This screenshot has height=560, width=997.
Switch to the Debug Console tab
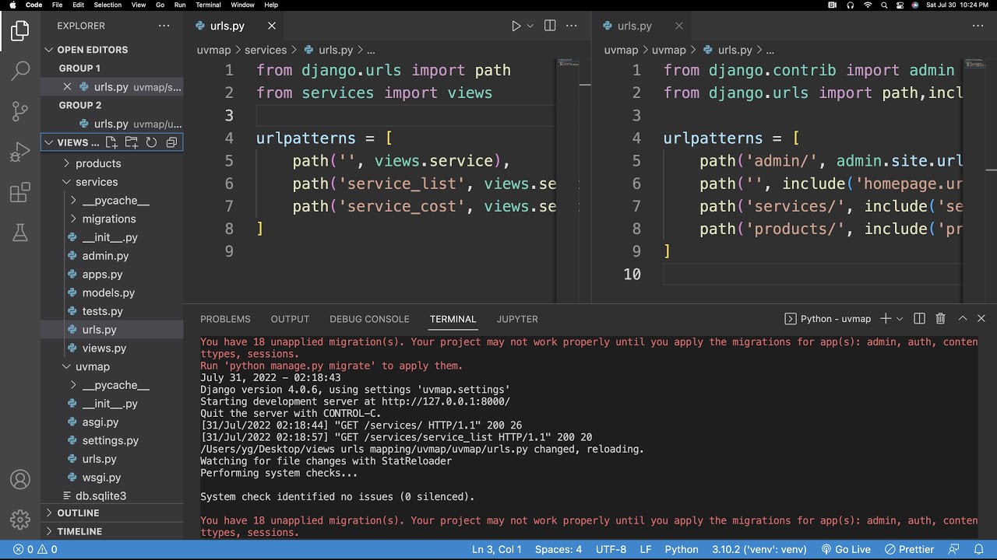pos(369,319)
